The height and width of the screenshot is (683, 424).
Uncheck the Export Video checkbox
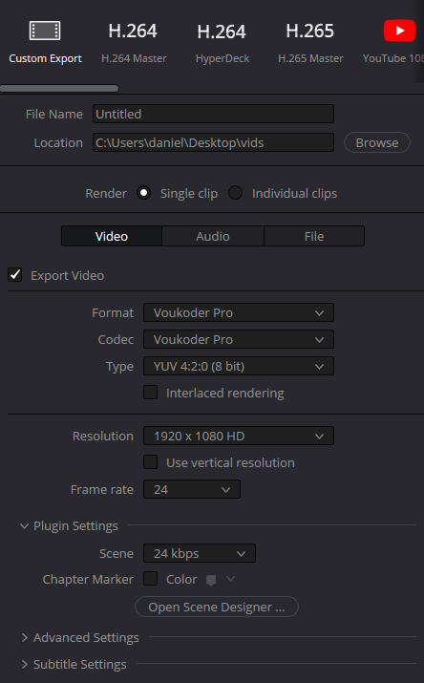14,275
